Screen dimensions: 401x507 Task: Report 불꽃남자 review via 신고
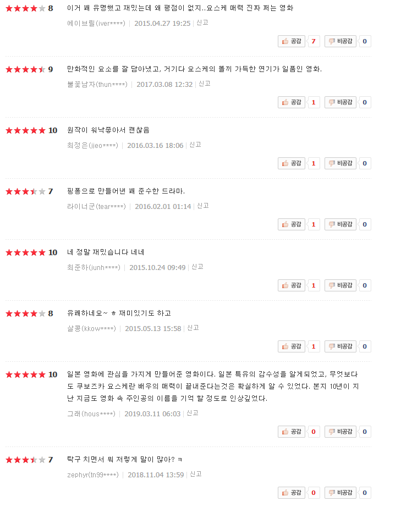[x=205, y=84]
